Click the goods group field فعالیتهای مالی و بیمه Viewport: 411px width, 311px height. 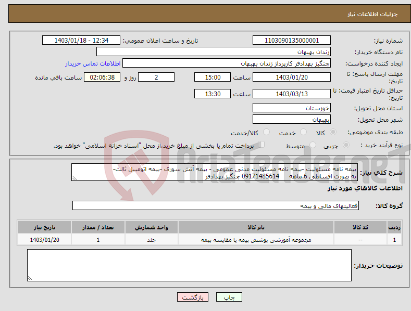click(x=216, y=206)
